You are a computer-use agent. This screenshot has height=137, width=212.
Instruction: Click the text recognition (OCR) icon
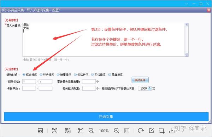coord(54,131)
